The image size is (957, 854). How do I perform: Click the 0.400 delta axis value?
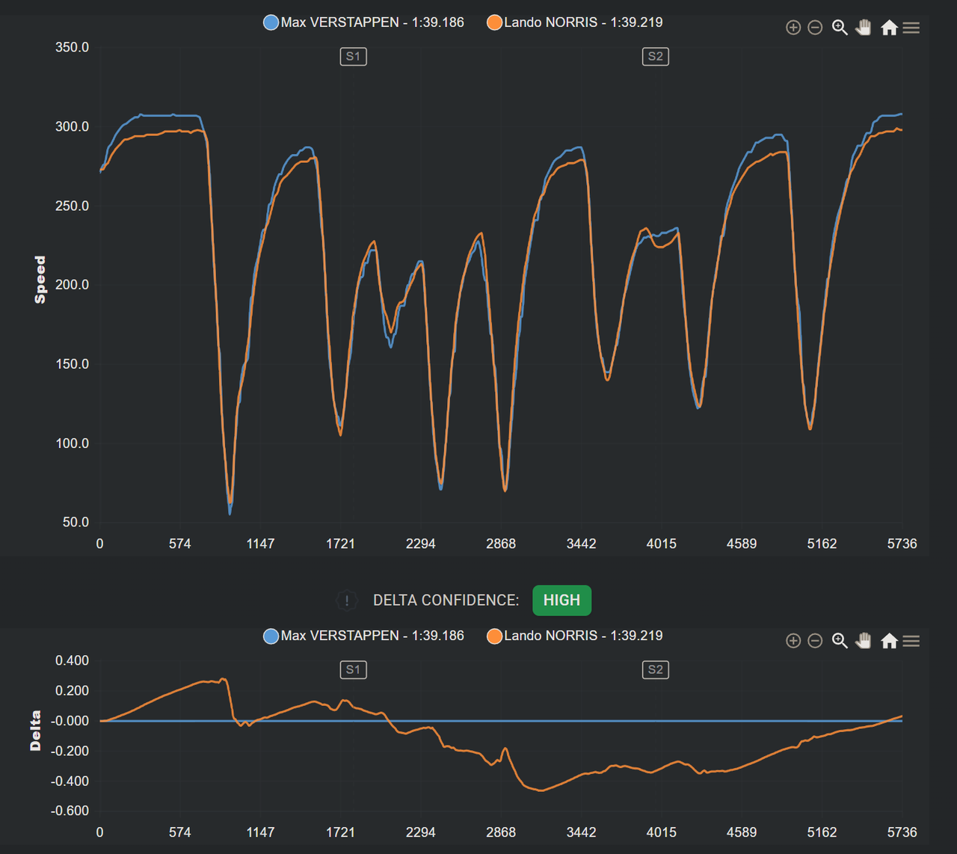point(72,660)
